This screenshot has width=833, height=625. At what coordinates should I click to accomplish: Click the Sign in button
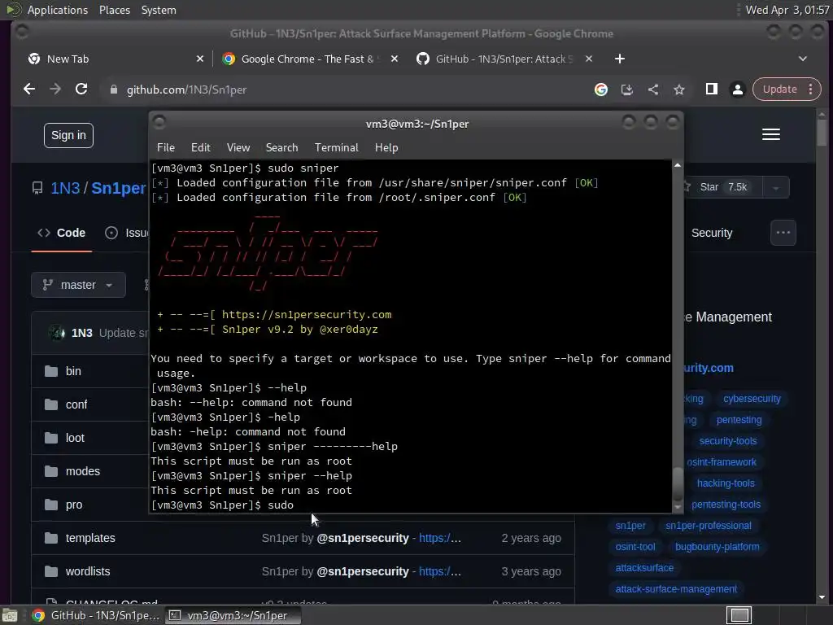tap(68, 136)
